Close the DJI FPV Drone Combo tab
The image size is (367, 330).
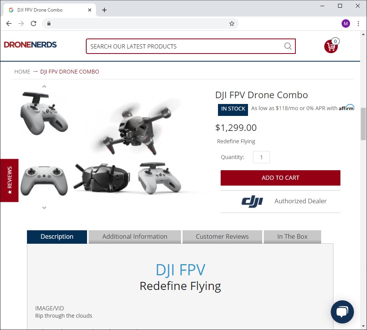[90, 10]
